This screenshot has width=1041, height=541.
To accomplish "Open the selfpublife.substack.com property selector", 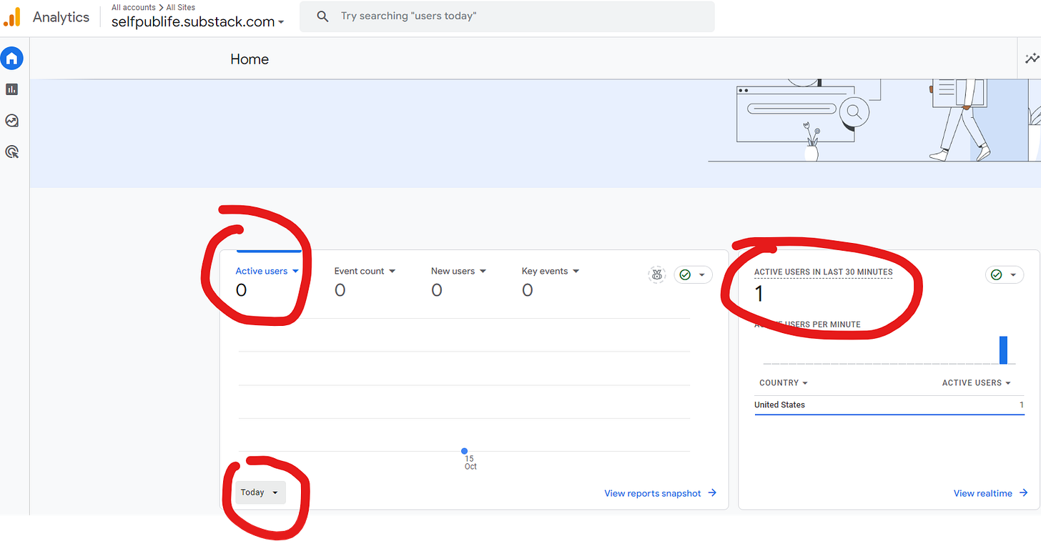I will point(198,21).
